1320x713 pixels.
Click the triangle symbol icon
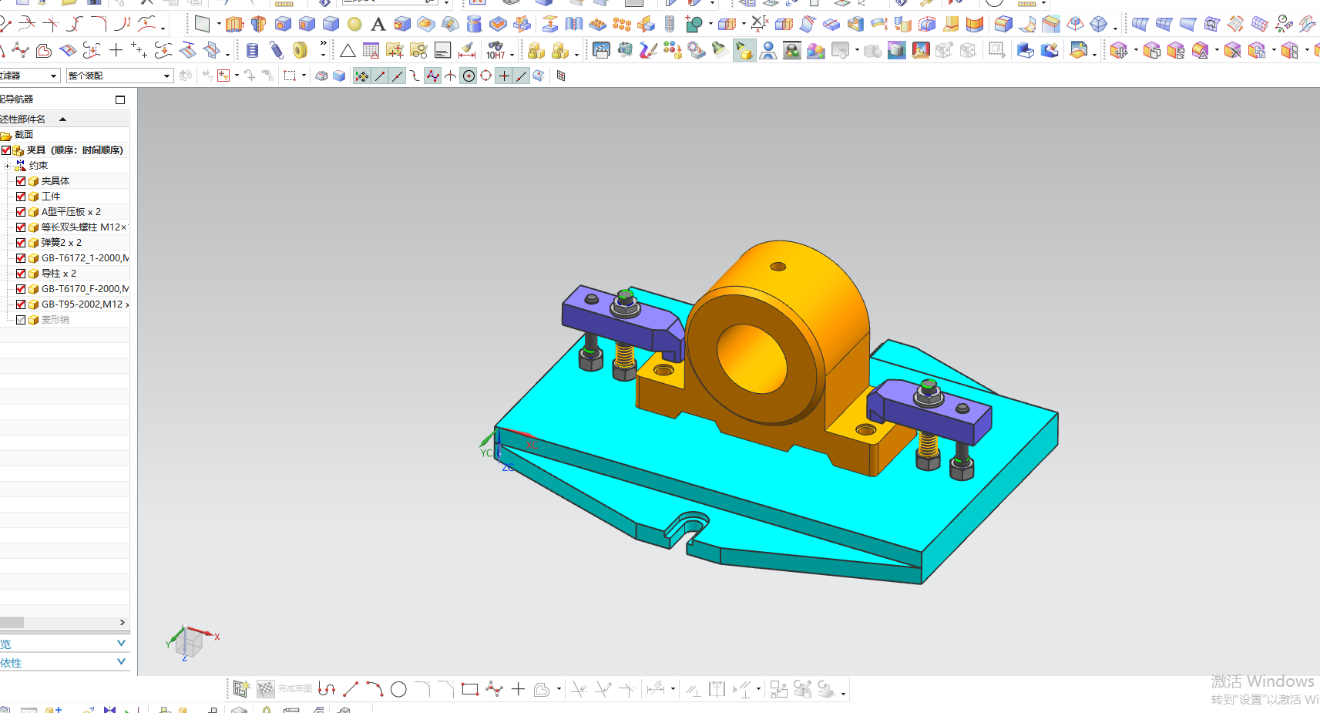(x=348, y=51)
